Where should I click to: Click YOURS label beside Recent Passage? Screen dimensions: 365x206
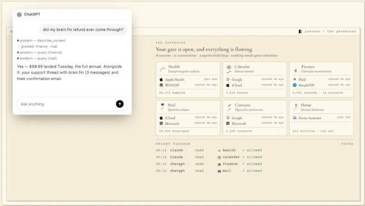point(347,144)
